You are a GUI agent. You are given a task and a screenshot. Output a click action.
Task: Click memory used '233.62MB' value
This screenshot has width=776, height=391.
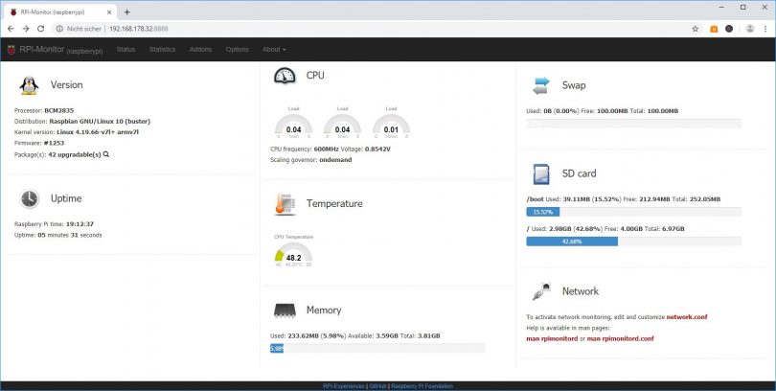tap(305, 335)
